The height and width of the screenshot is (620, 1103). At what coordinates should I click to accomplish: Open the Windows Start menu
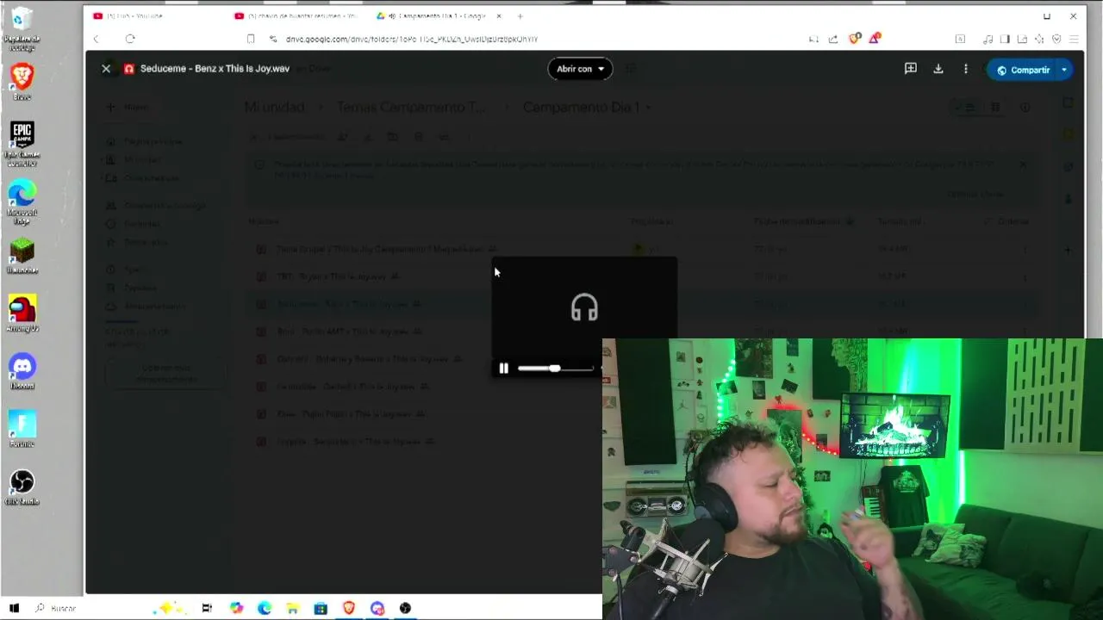tap(14, 608)
